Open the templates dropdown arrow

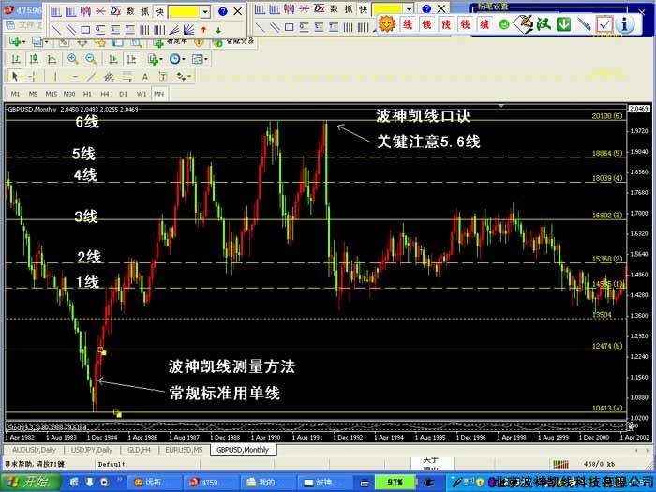pyautogui.click(x=206, y=59)
